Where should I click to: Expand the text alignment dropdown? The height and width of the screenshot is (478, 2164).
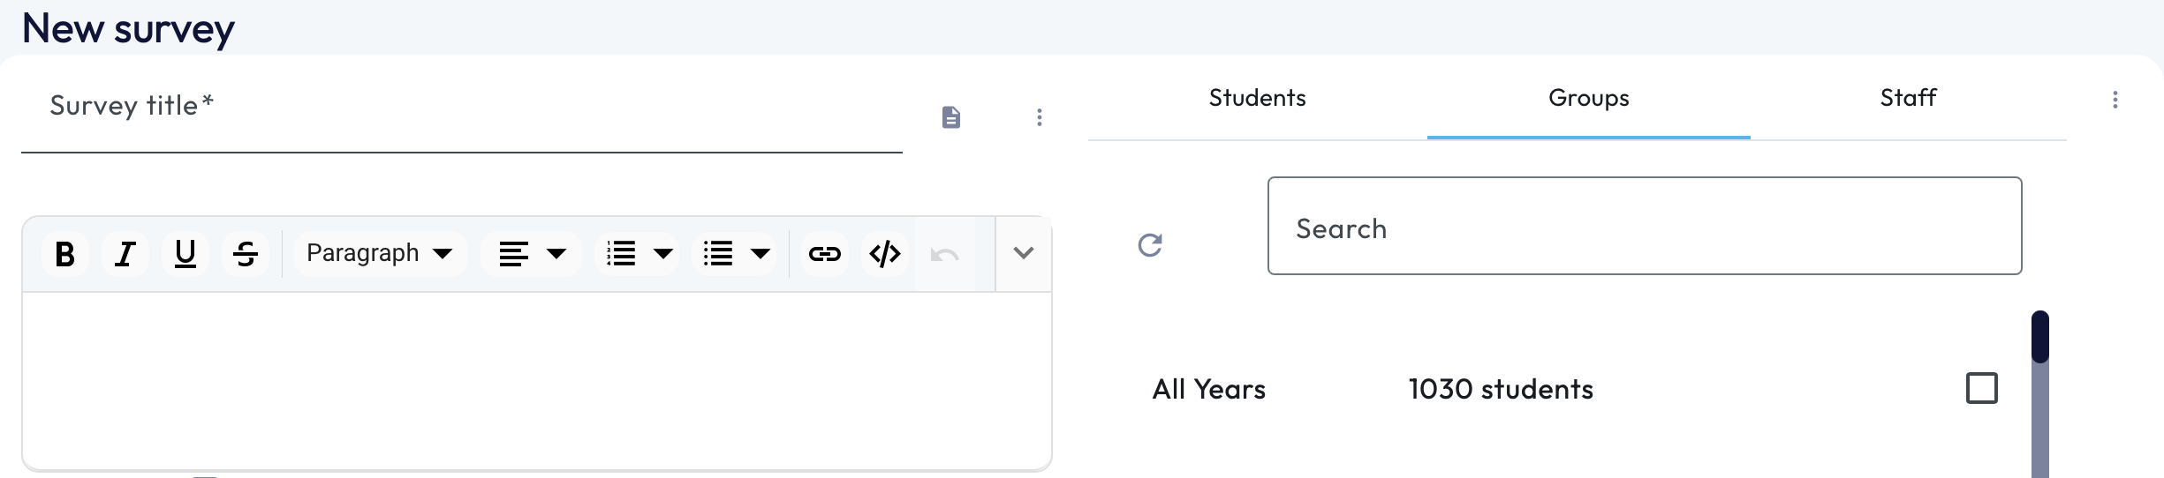point(556,254)
